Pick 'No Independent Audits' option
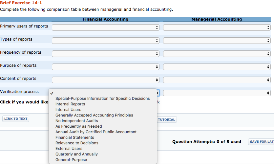The height and width of the screenshot is (164, 274). (x=76, y=121)
